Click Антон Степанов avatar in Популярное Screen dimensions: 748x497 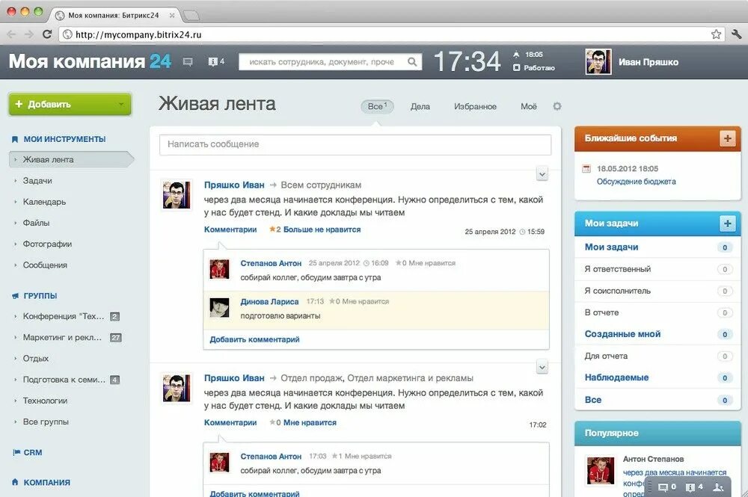[x=600, y=471]
